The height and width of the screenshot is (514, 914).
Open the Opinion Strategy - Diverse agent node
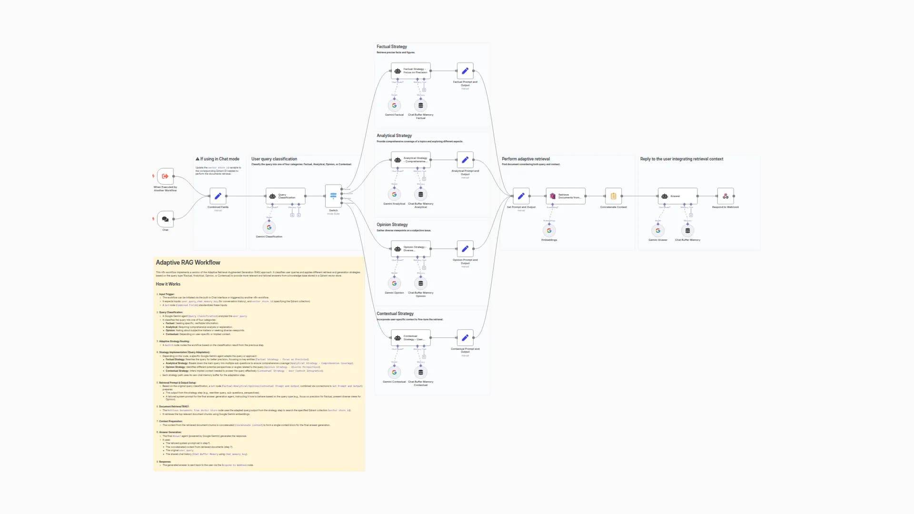pos(411,249)
